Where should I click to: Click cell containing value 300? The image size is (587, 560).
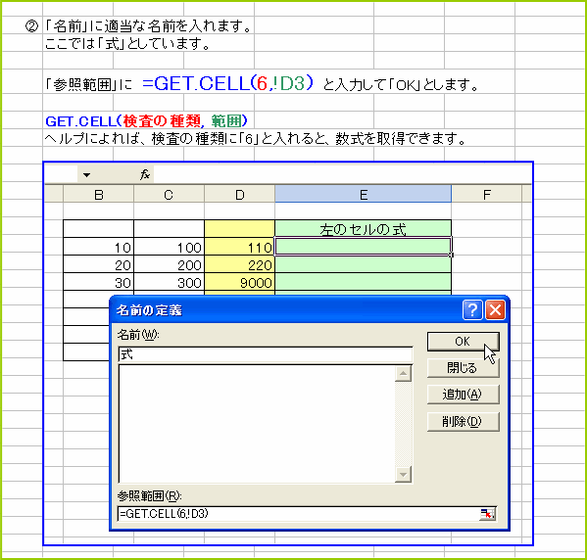pos(169,282)
